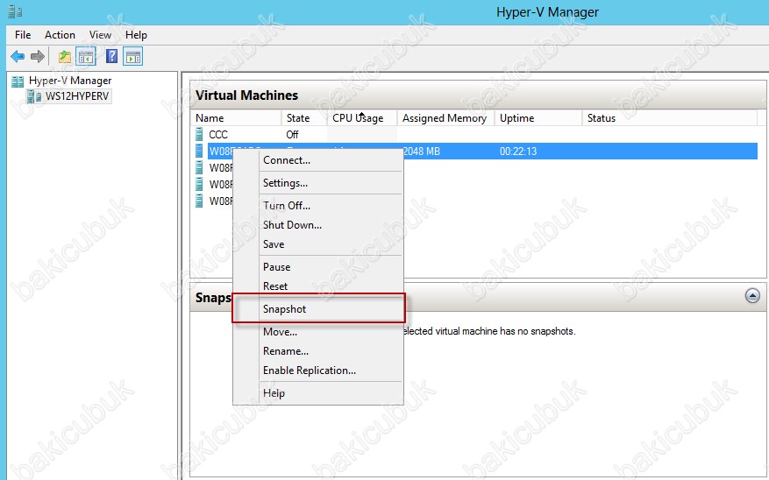Collapse the Snapshots pane chevron
The image size is (769, 480).
pos(752,295)
